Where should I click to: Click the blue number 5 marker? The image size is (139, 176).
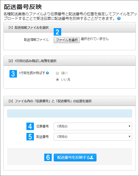pos(30,137)
